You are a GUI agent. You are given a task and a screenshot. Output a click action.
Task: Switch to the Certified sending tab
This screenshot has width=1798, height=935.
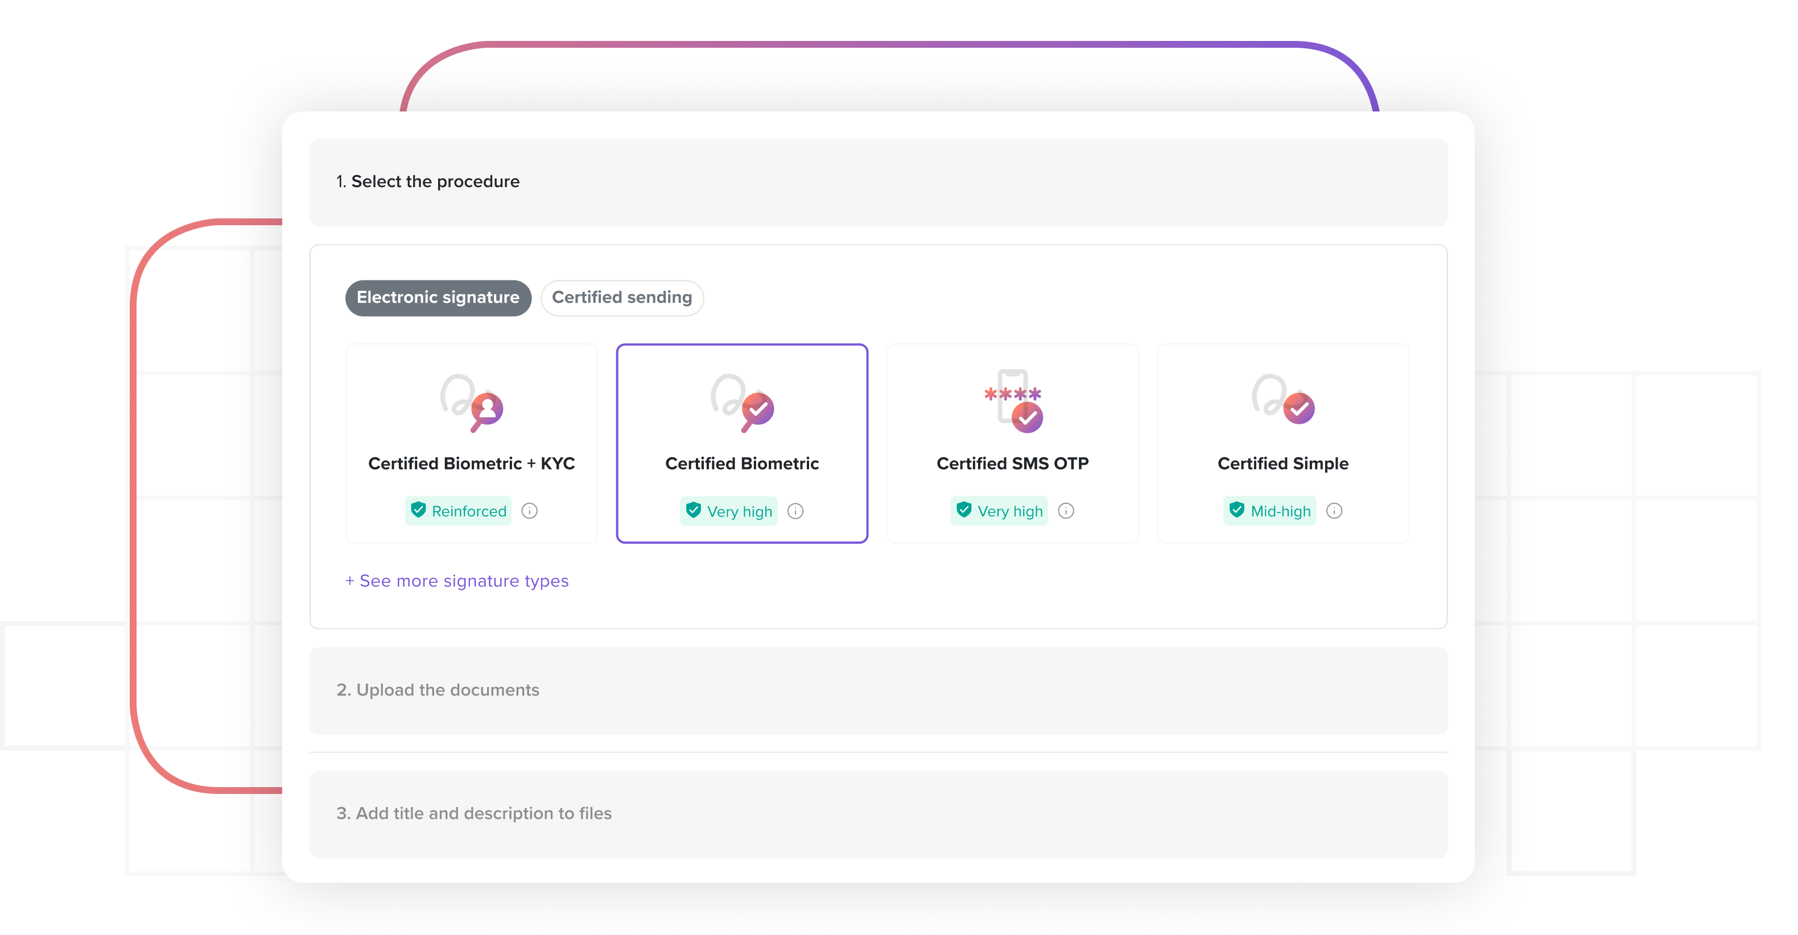point(622,298)
